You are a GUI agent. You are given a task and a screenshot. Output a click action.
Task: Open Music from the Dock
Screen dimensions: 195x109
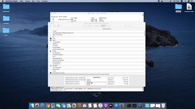100,106
